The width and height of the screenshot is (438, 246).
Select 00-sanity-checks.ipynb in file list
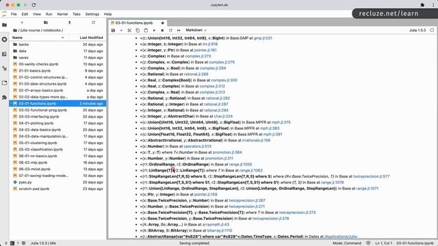click(x=58, y=64)
